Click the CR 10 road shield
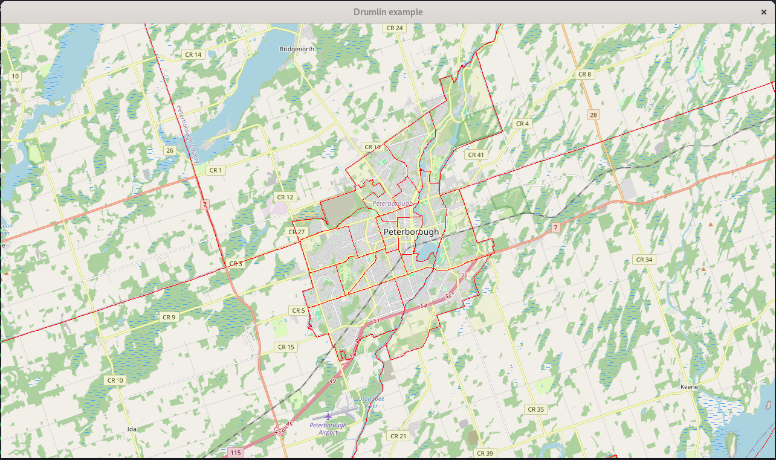The width and height of the screenshot is (776, 460). point(115,380)
